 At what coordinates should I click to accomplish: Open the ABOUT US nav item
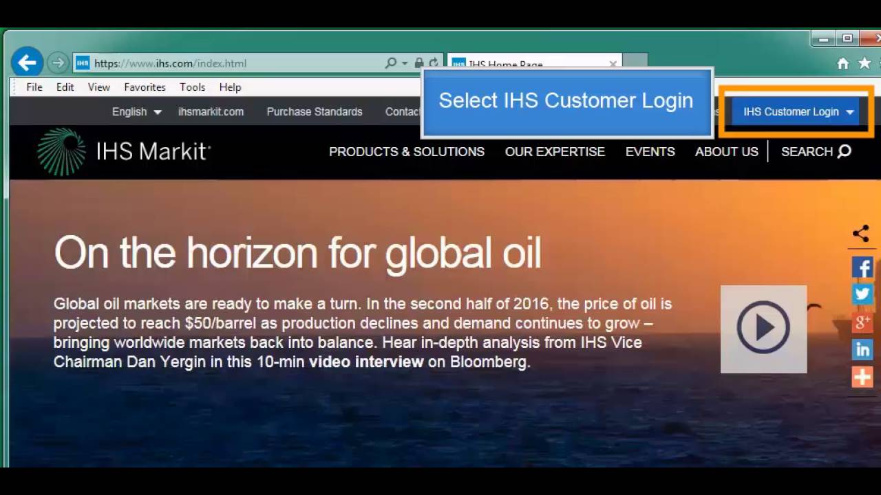pos(727,151)
